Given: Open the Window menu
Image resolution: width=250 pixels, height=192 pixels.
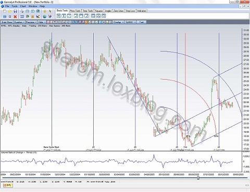Looking at the screenshot, I should click(x=33, y=6).
